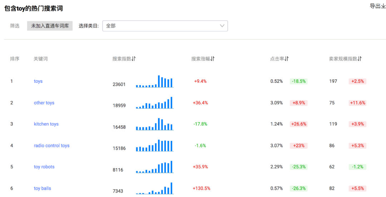Screen dimensions: 386x197
Task: Open the kitchen toys trend bar chart
Action: pyautogui.click(x=154, y=124)
